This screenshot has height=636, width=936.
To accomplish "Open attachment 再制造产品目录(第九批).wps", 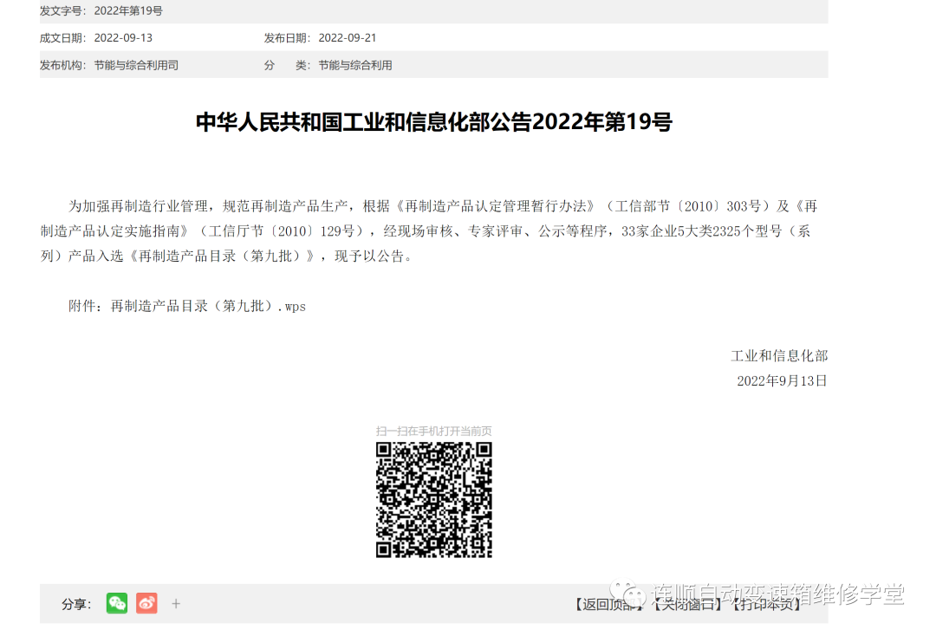I will [x=208, y=306].
